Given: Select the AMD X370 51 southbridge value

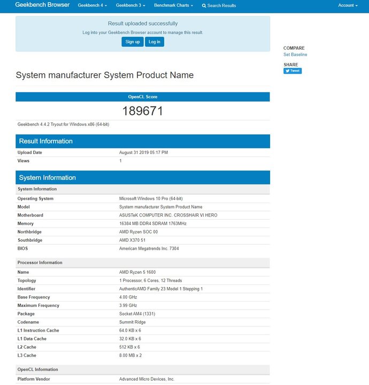Looking at the screenshot, I should point(132,241).
